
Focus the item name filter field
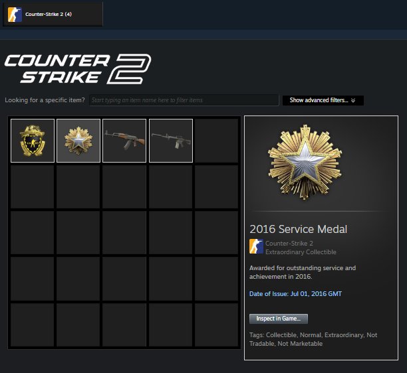[x=184, y=100]
